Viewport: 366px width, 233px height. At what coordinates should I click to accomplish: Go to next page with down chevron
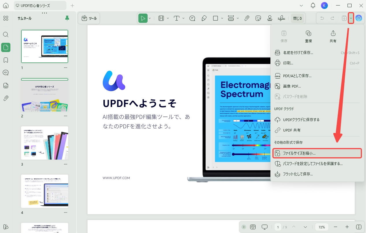305,227
